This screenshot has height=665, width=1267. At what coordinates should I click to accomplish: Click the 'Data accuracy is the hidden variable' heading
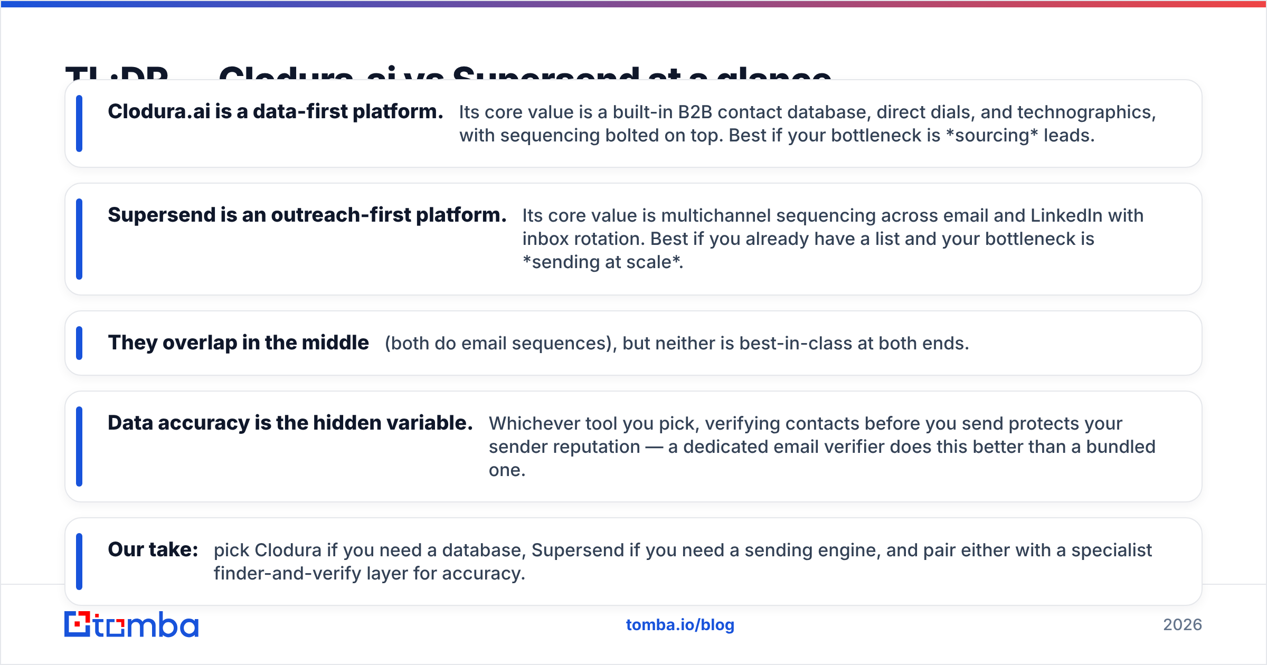[290, 423]
